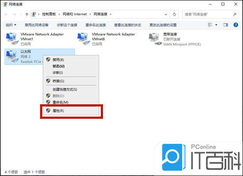Select the VMware Network Adapter VMnet1 icon
Screen dimensions: 243x176
click(x=12, y=39)
